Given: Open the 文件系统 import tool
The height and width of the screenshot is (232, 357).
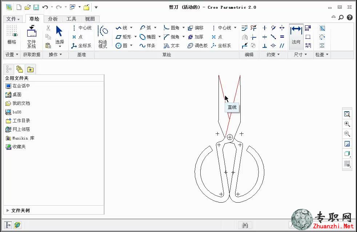Looking at the screenshot, I should point(32,37).
